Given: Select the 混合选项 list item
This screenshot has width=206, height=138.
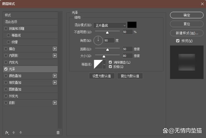Looking at the screenshot, I should point(30,22).
